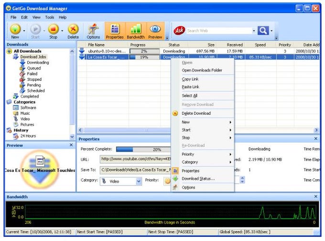The height and width of the screenshot is (241, 325).
Task: Expand the Start submenu in context menu
Action: [x=203, y=130]
